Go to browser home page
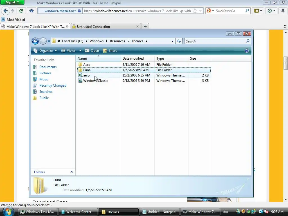 31,11
